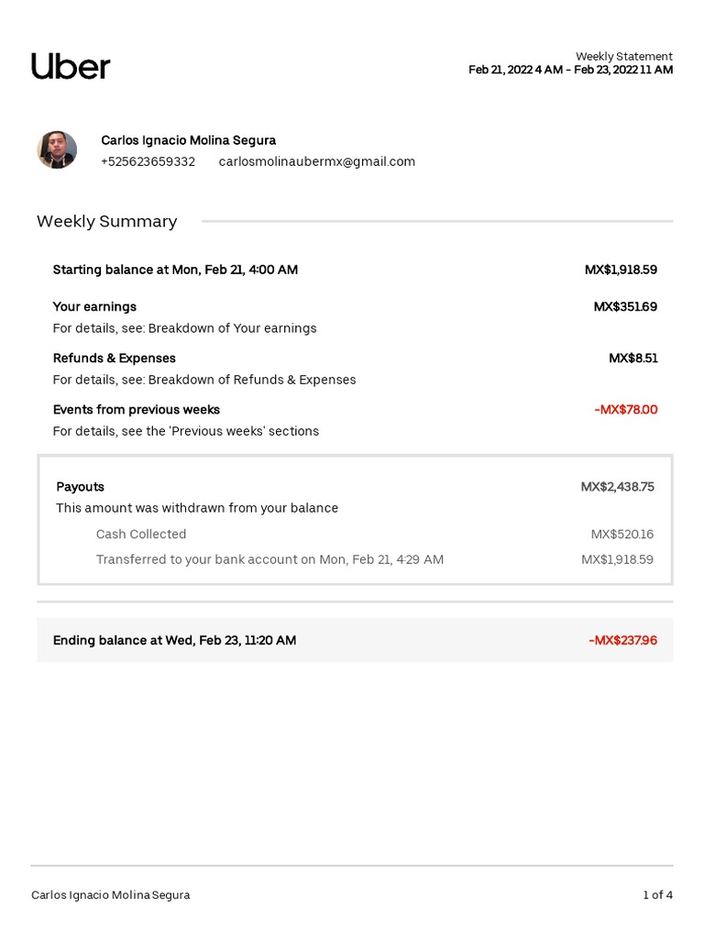The height and width of the screenshot is (939, 704).
Task: Click the Events from previous weeks label
Action: (137, 409)
